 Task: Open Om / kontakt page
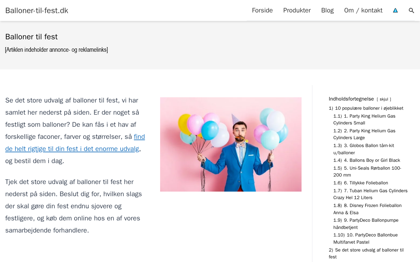pyautogui.click(x=363, y=10)
